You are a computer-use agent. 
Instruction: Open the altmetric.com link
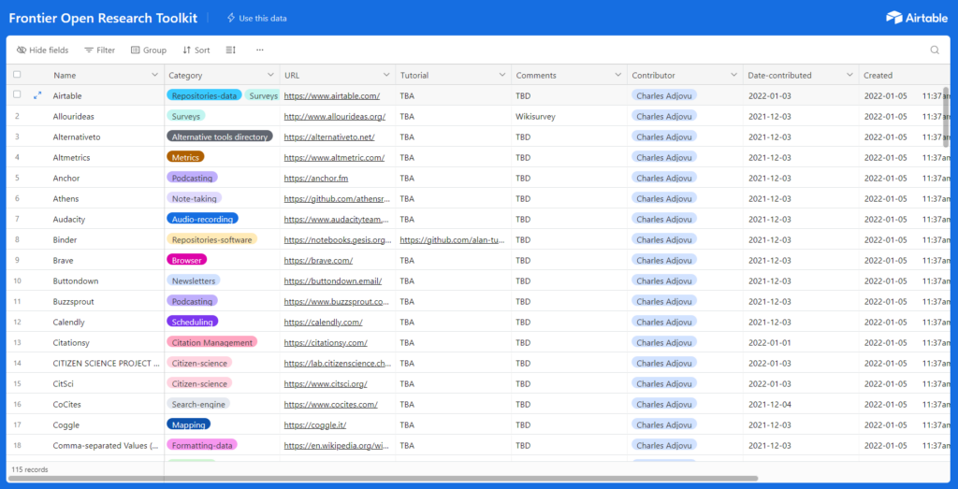pyautogui.click(x=334, y=157)
